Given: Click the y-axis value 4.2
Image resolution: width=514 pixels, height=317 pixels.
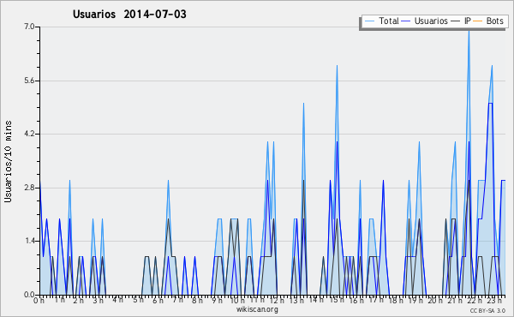Looking at the screenshot, I should [x=29, y=134].
